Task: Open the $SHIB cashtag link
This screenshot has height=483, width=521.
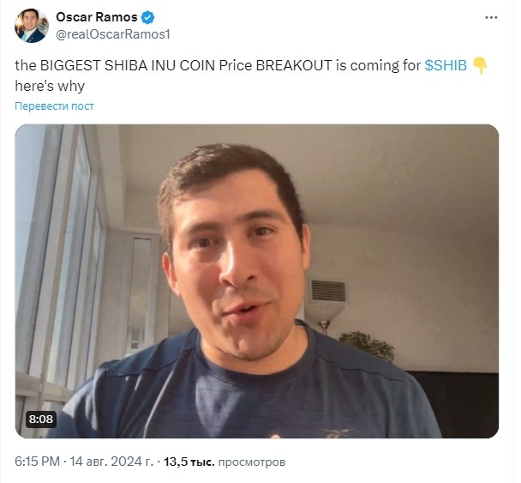Action: pyautogui.click(x=446, y=65)
